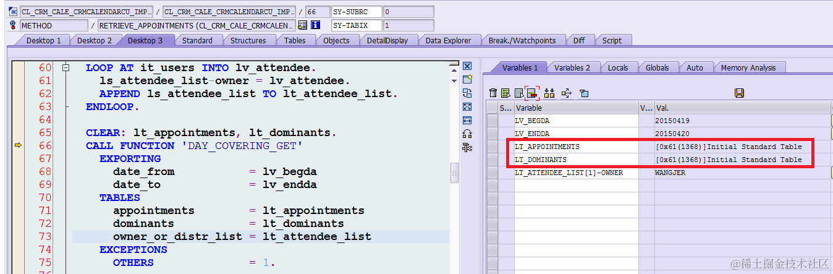Click the line number field showing 66
This screenshot has width=833, height=274.
[x=318, y=12]
